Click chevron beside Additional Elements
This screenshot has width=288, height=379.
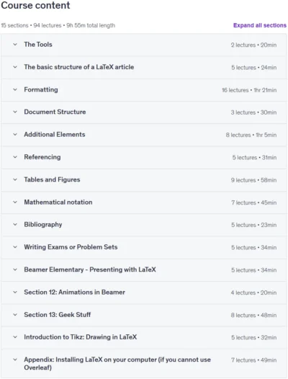[x=15, y=135]
